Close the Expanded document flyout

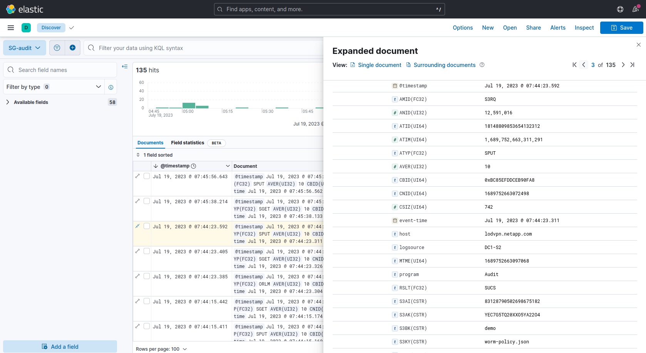click(639, 45)
